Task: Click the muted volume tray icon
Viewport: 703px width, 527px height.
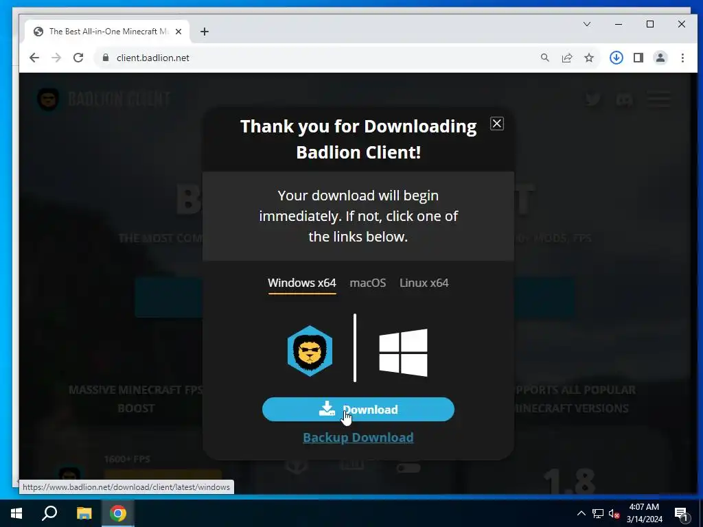Action: tap(614, 513)
